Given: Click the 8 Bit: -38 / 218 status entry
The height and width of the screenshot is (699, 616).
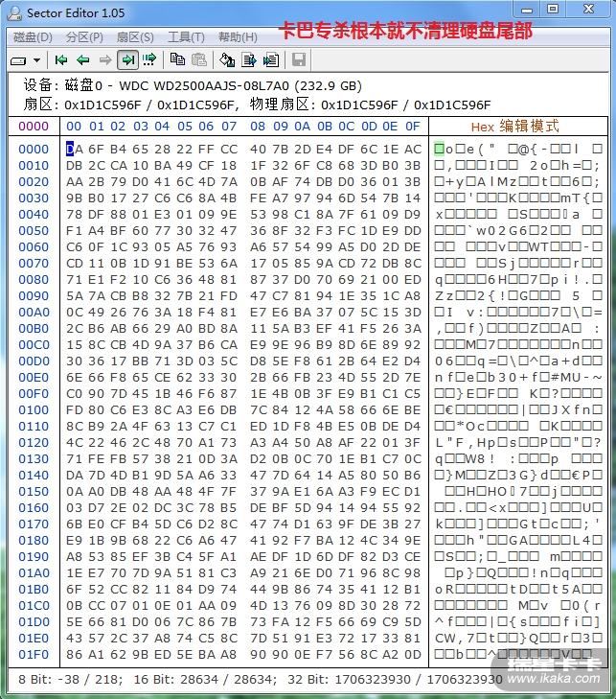Looking at the screenshot, I should coord(70,680).
